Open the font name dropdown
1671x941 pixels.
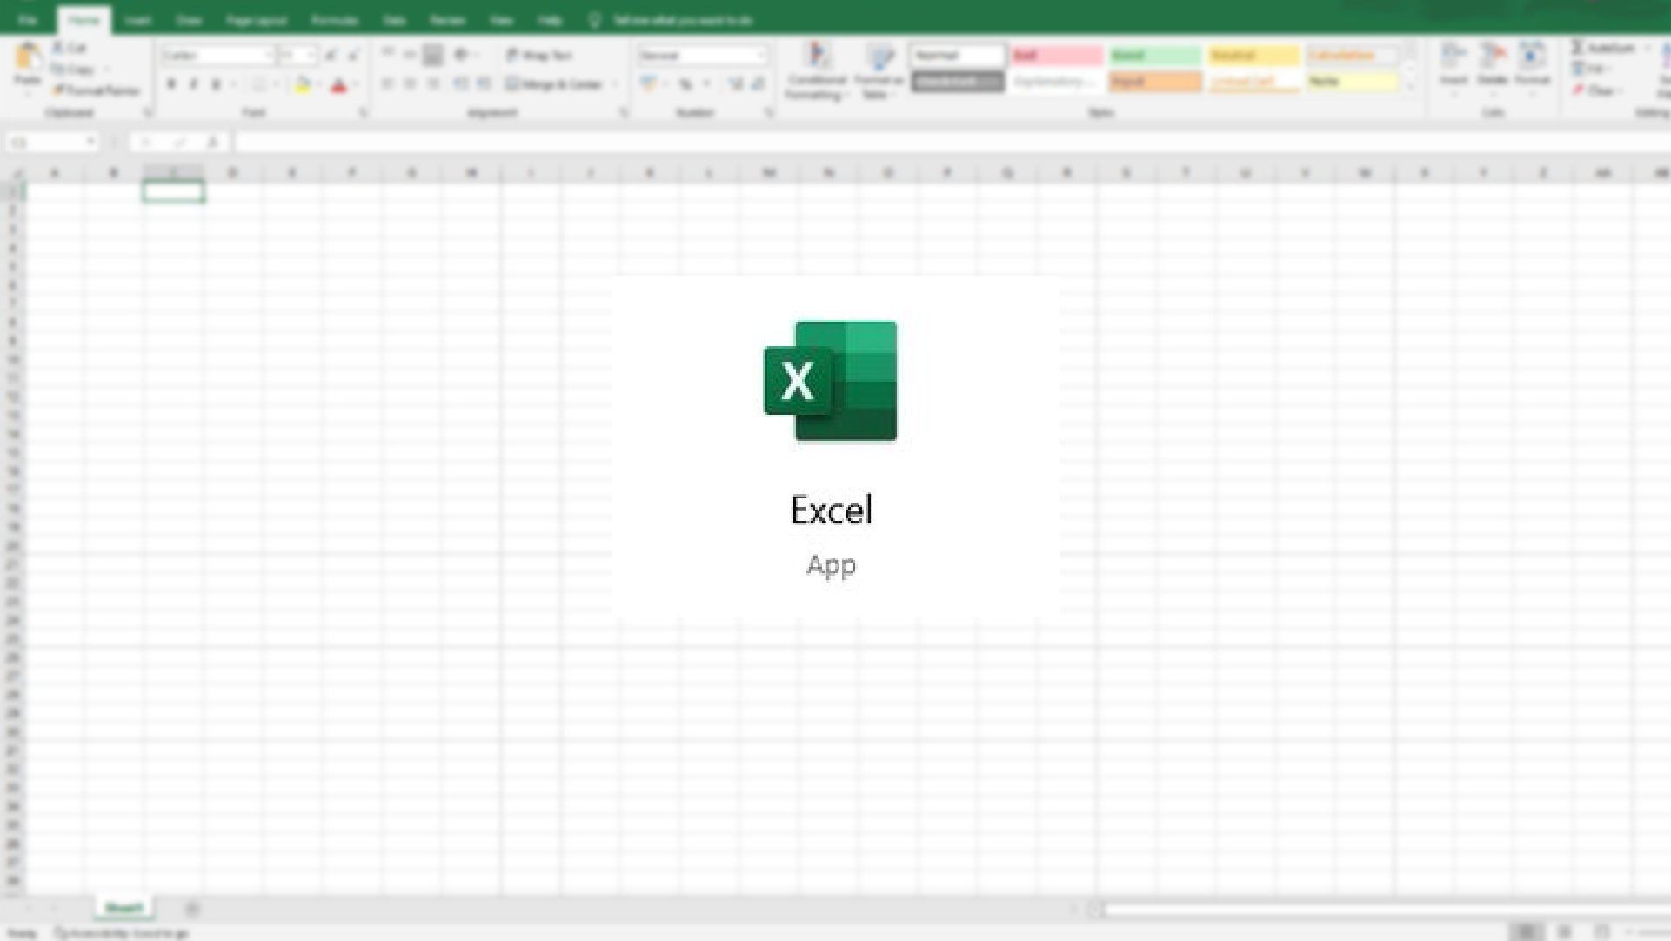(x=270, y=55)
